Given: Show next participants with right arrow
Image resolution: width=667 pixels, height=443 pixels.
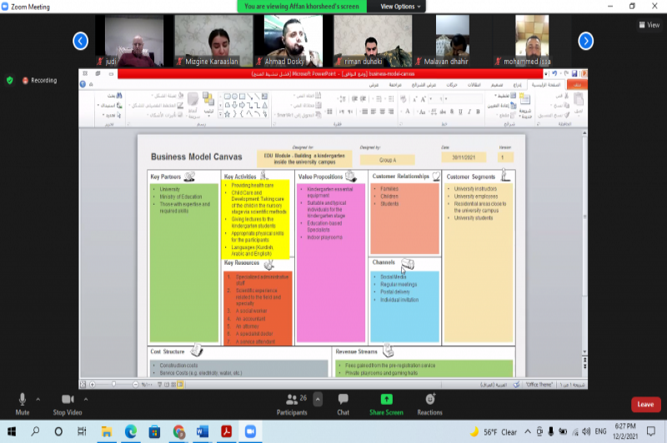Looking at the screenshot, I should click(586, 40).
